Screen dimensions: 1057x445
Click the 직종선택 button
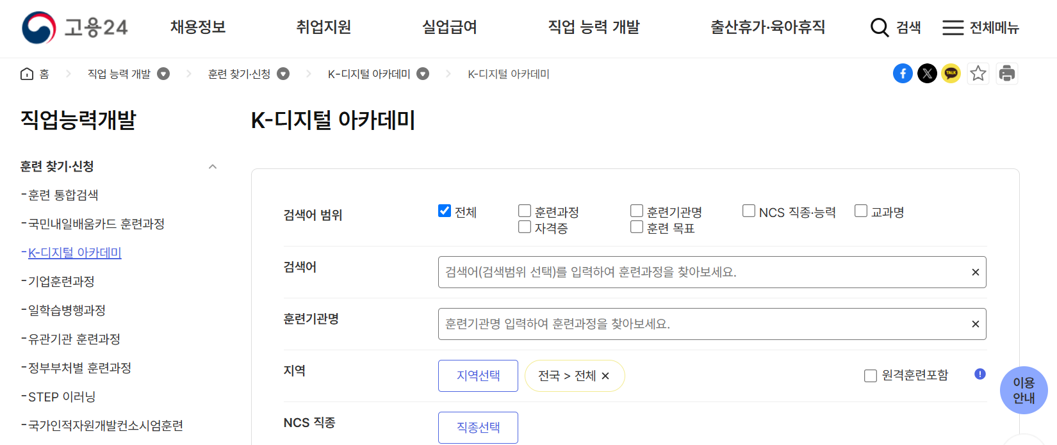tap(478, 428)
